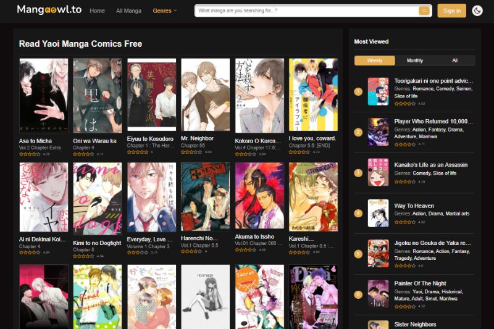Image resolution: width=494 pixels, height=329 pixels.
Task: Open Way To Heaven title link
Action: click(x=414, y=206)
